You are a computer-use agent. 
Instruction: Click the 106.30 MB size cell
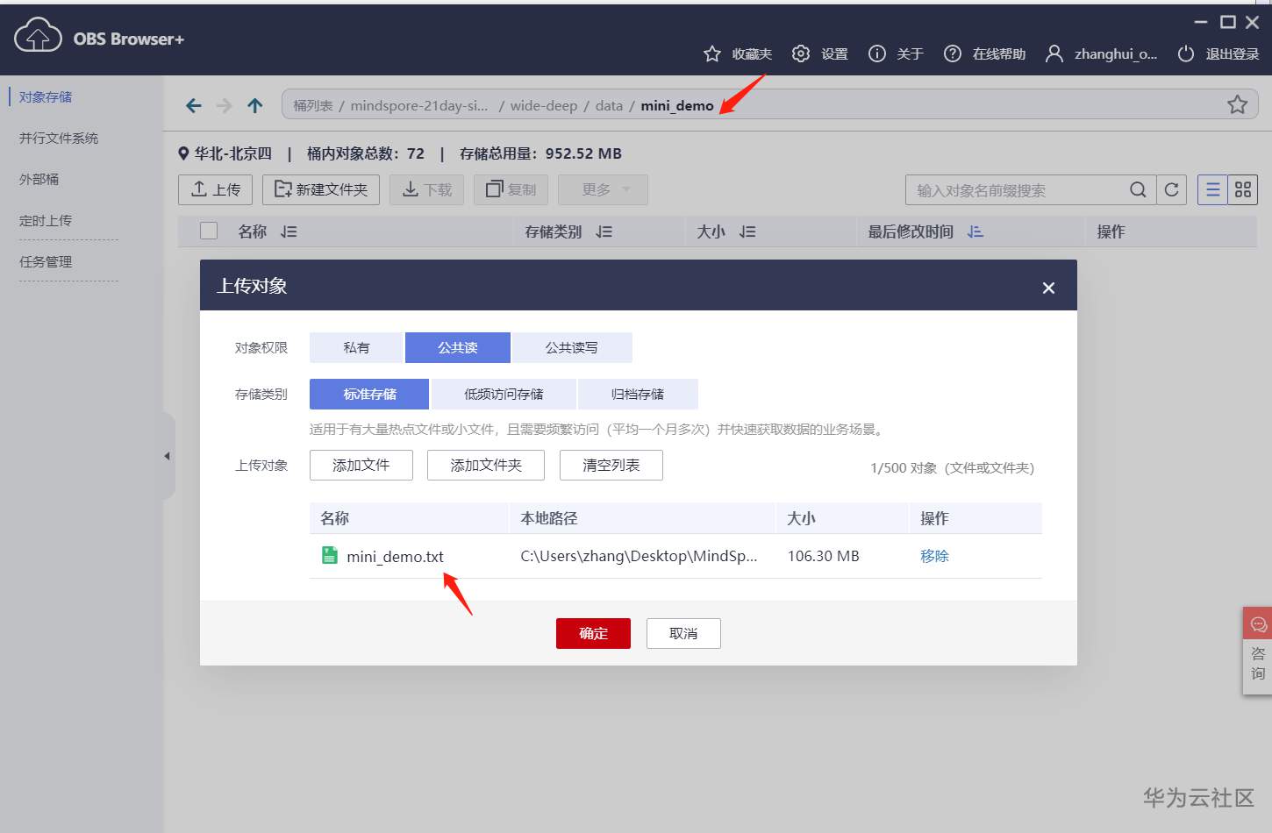pos(824,556)
